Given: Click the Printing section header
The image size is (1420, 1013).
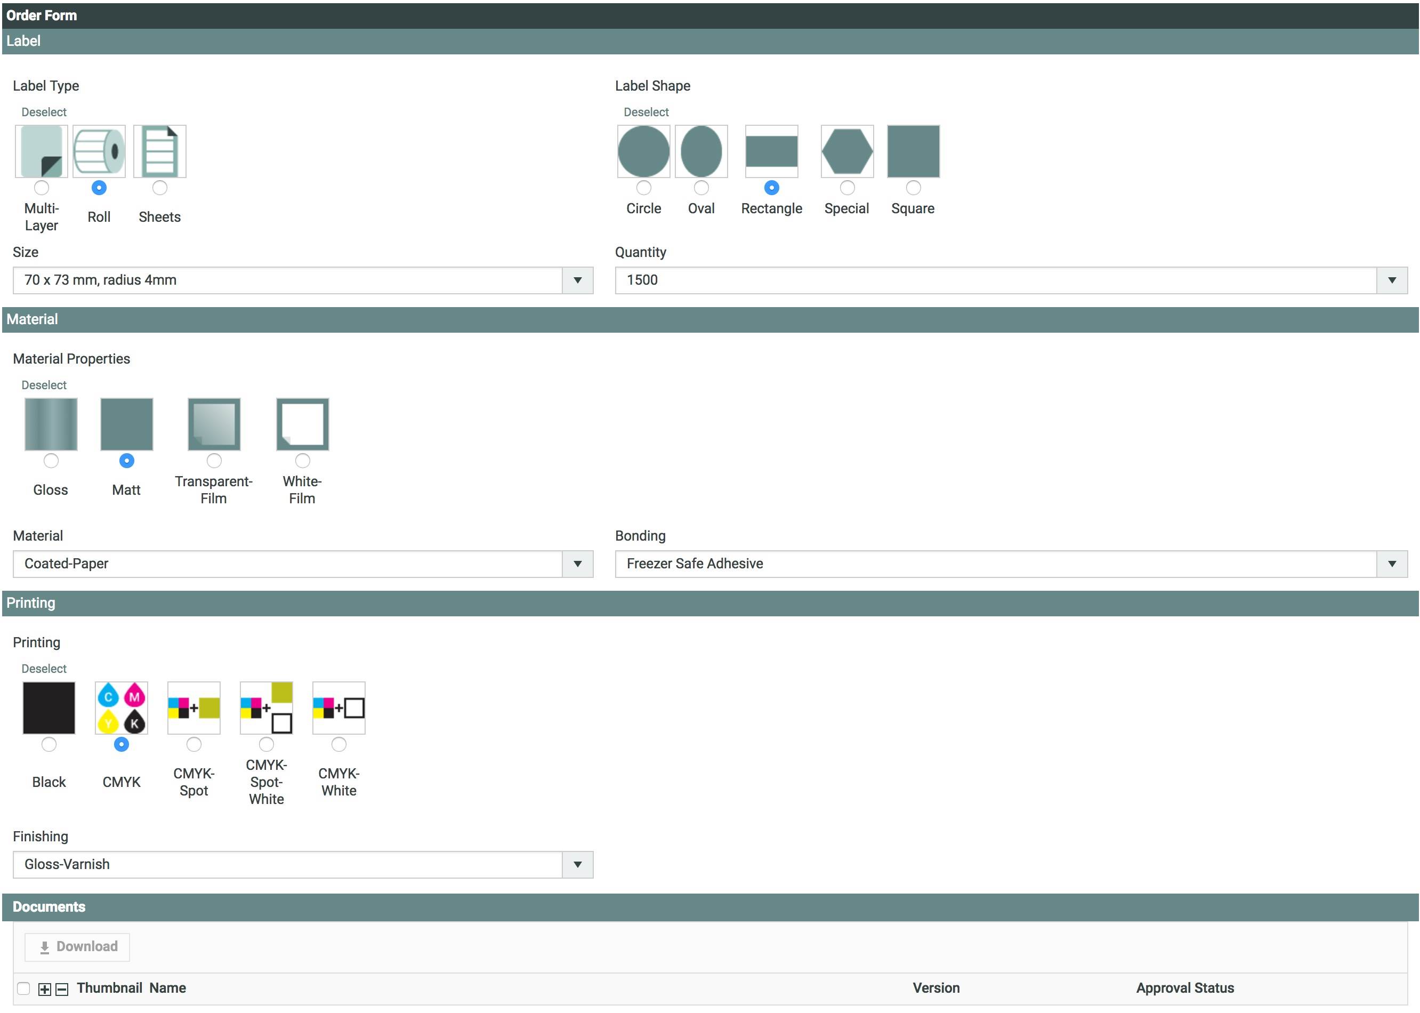Looking at the screenshot, I should click(x=711, y=603).
